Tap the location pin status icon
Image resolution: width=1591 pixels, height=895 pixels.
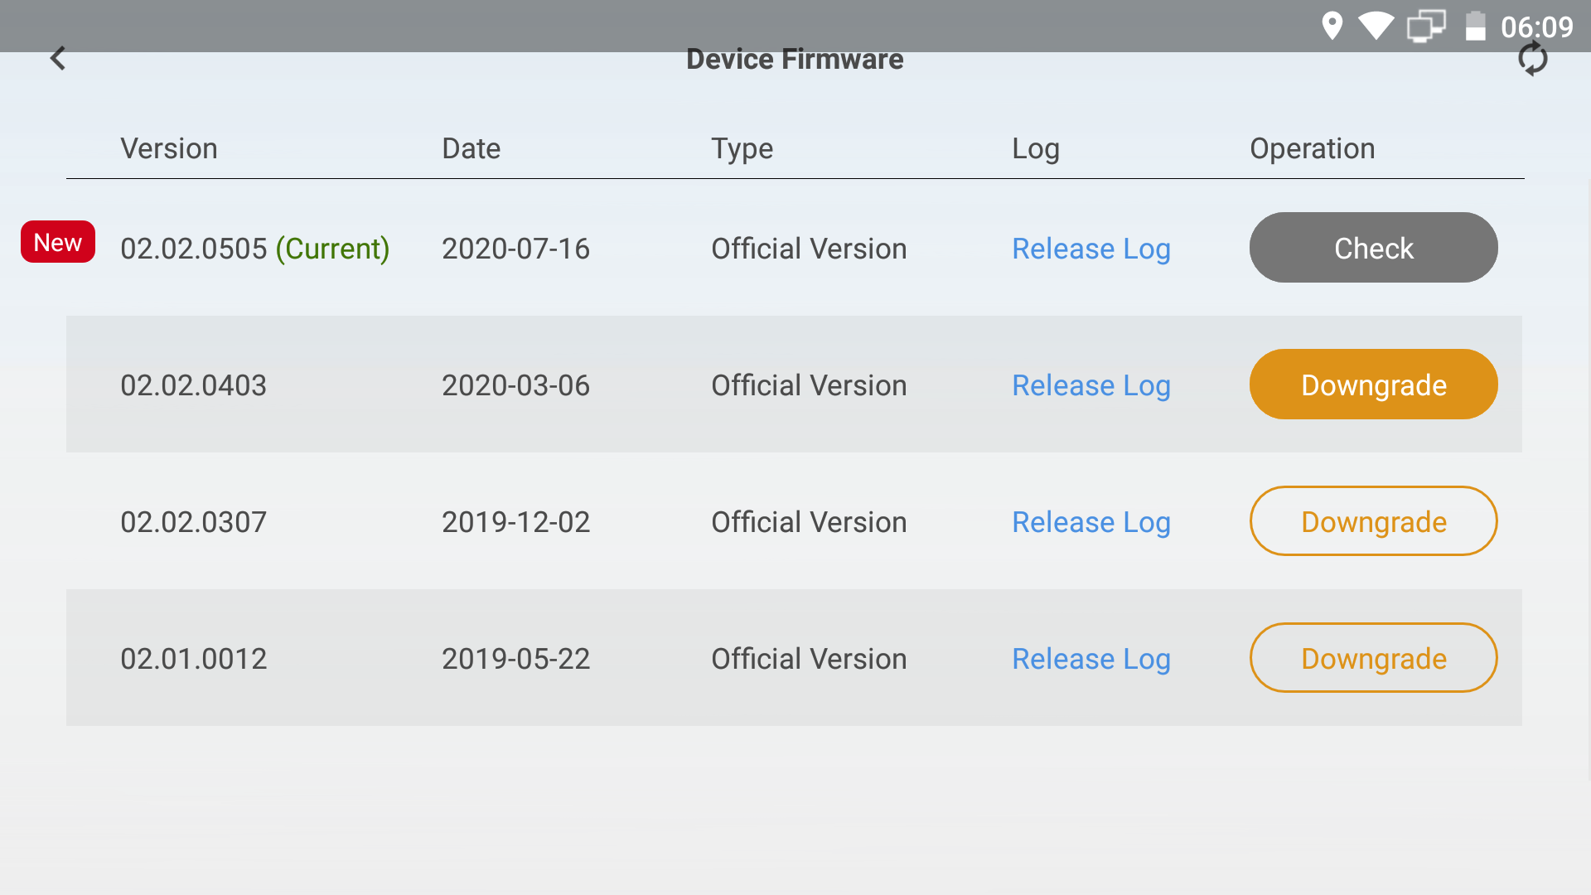click(1332, 26)
